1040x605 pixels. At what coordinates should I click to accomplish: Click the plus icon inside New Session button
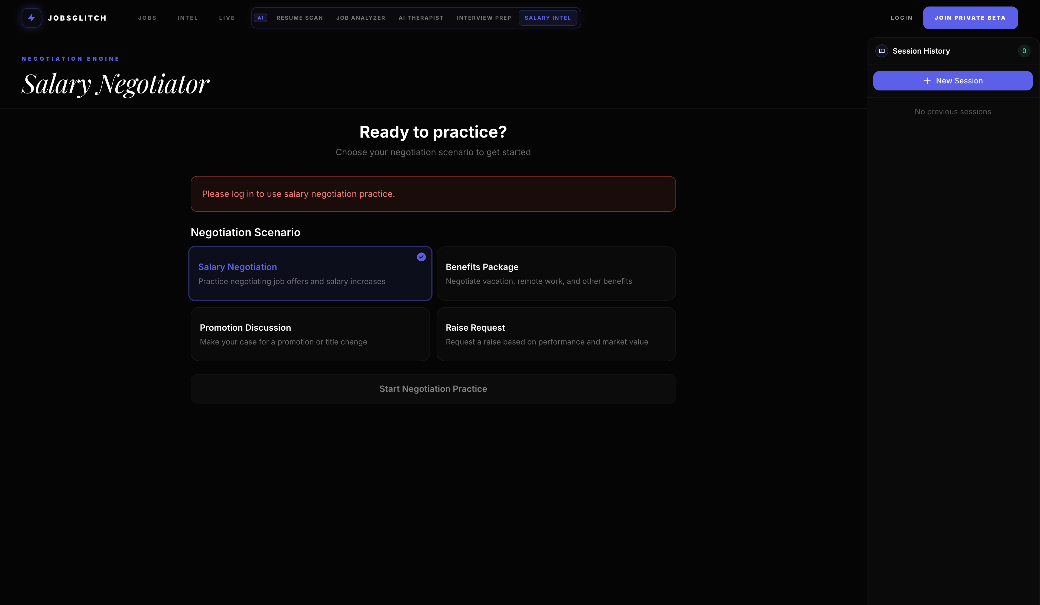click(x=928, y=80)
